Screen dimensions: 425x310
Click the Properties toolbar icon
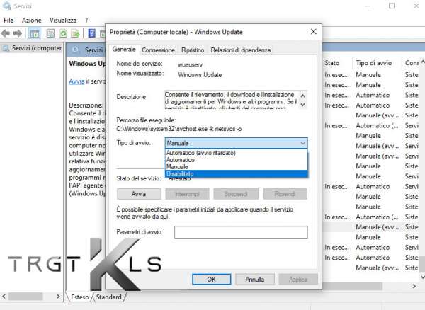coord(50,33)
